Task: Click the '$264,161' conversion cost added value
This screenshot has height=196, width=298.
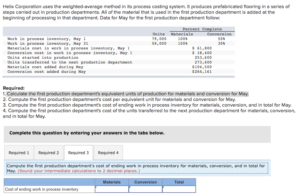Action: pyautogui.click(x=202, y=72)
